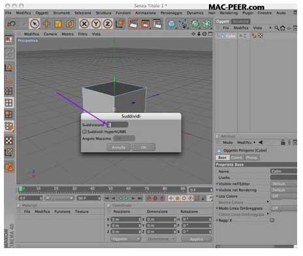Toggle the Y axis lock

tap(96, 24)
